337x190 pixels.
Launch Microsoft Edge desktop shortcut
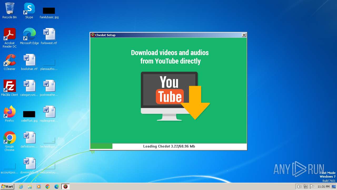[29, 36]
